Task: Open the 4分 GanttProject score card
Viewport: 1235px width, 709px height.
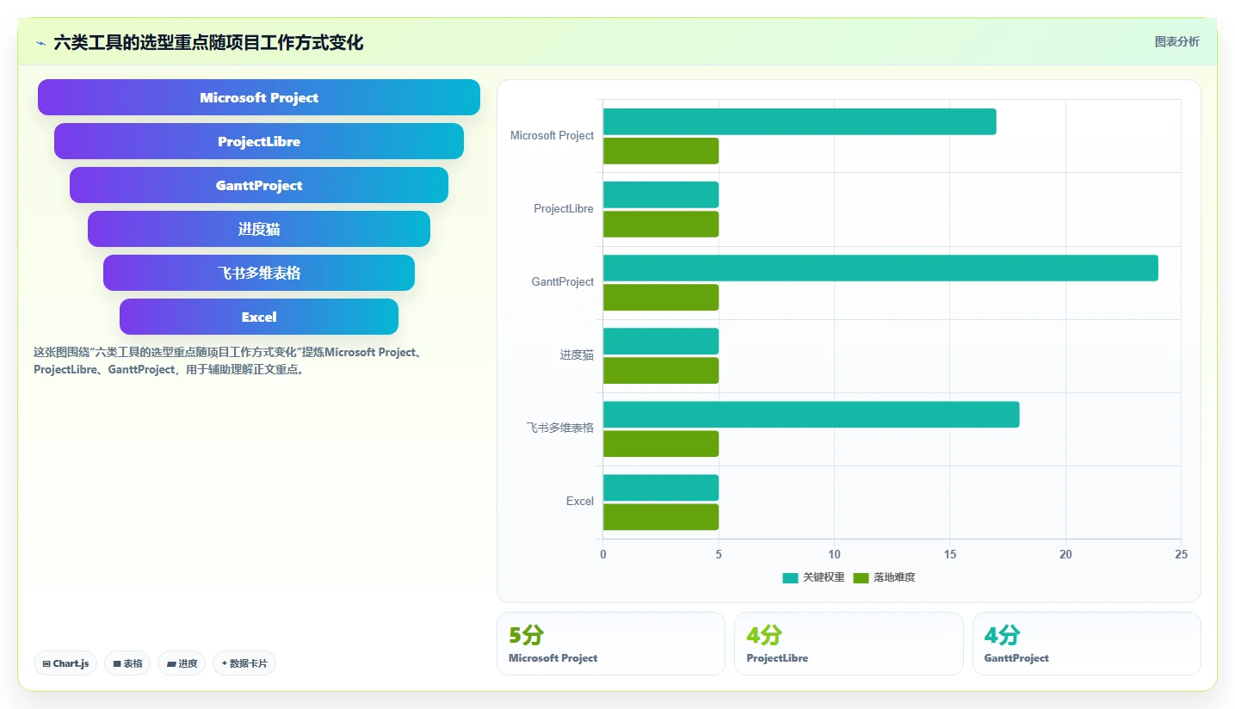Action: pyautogui.click(x=1086, y=644)
